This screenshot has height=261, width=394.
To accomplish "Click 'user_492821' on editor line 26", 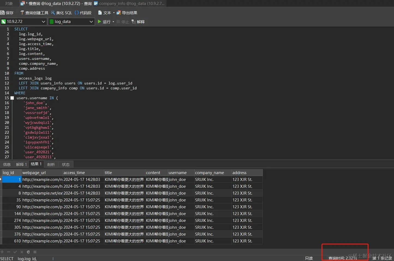I will tap(37, 152).
